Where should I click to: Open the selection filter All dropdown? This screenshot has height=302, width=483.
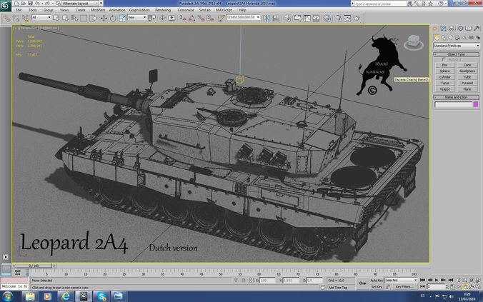(x=41, y=18)
